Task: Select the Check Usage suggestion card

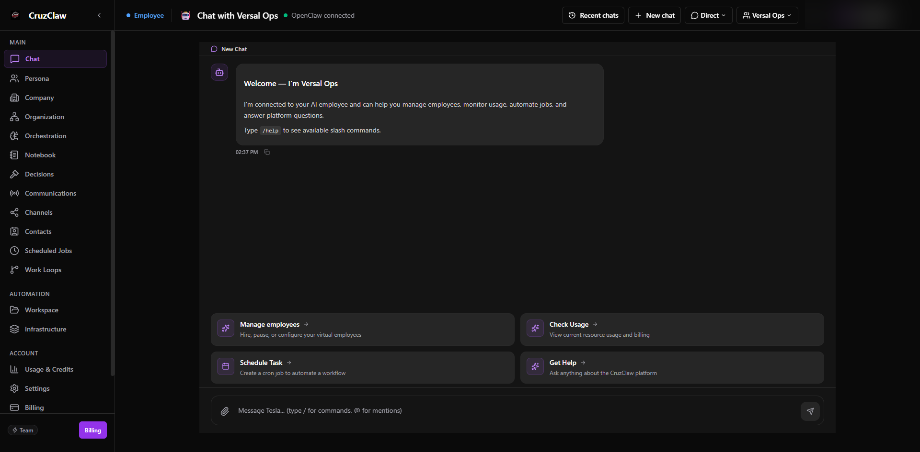Action: click(x=672, y=329)
